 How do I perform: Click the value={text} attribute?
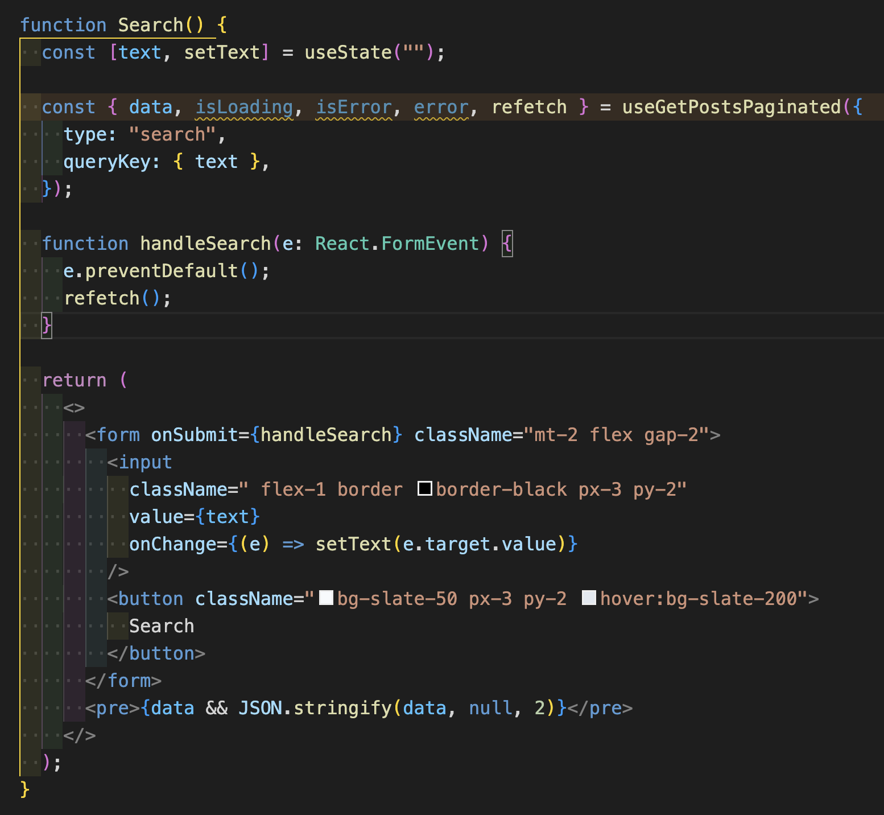[195, 517]
